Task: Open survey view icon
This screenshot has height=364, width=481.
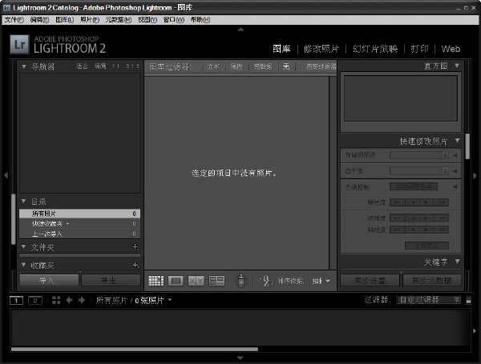Action: click(x=216, y=281)
